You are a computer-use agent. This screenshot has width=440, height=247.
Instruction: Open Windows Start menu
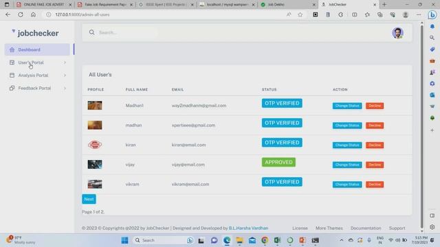tap(124, 240)
